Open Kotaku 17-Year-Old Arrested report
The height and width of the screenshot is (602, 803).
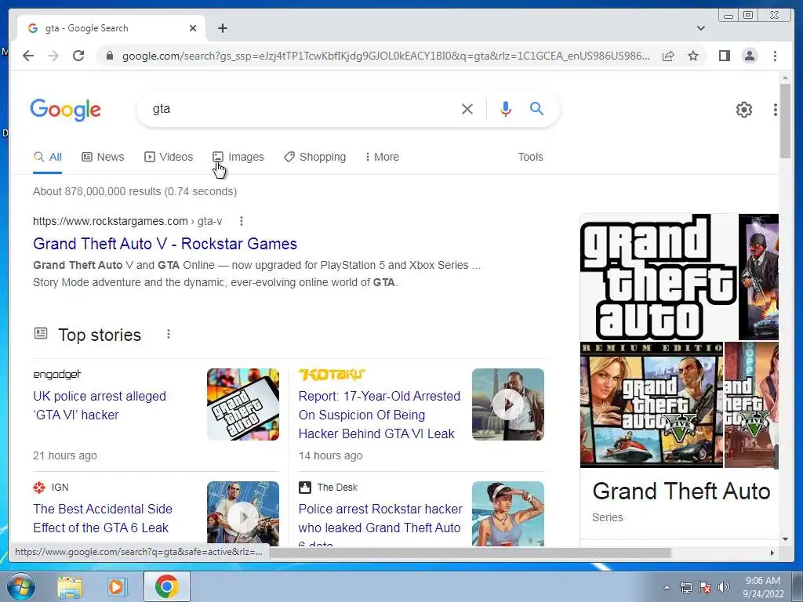[x=379, y=415]
